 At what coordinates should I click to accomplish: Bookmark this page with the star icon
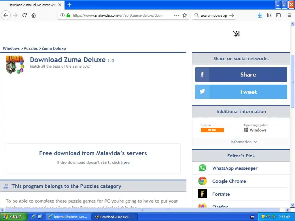(185, 15)
